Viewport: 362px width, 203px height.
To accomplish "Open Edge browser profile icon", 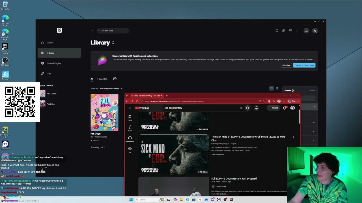I will coord(279,101).
